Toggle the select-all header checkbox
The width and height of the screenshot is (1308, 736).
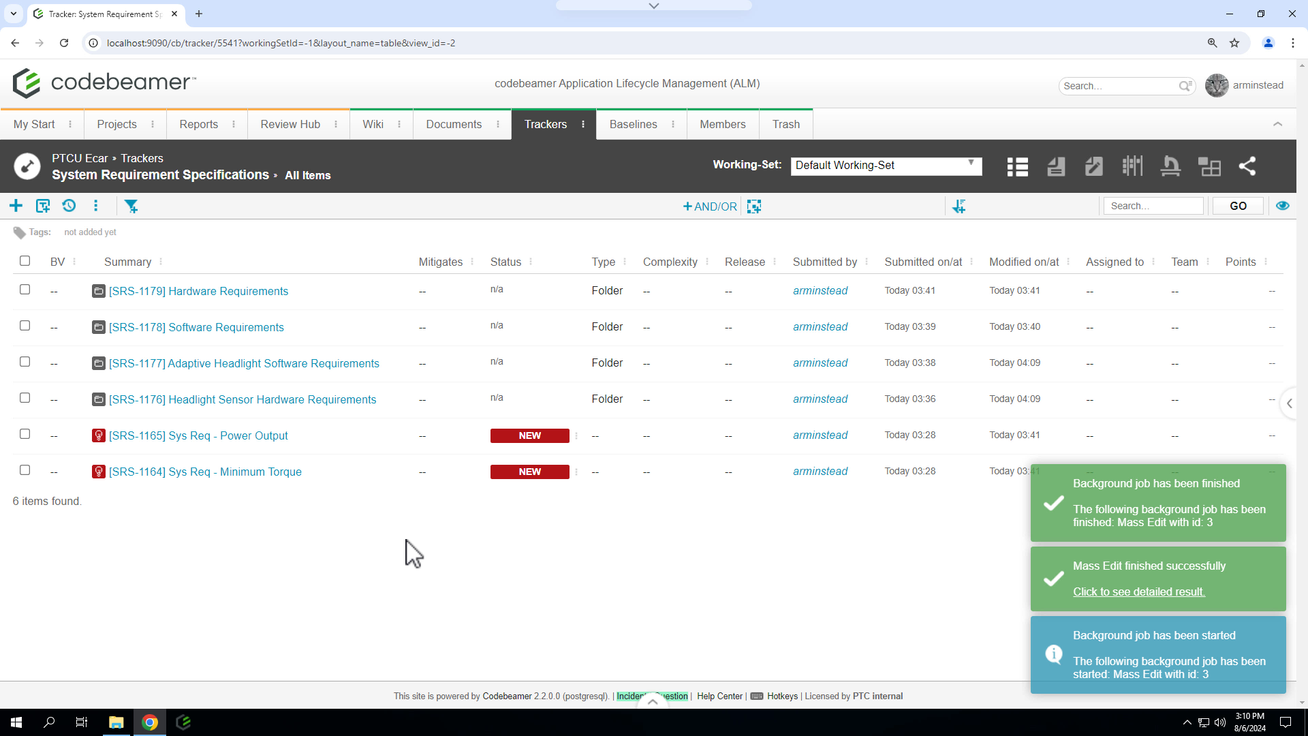[25, 261]
